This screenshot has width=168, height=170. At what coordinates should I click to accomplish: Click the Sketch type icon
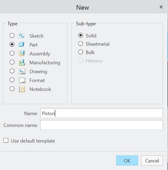[22, 36]
